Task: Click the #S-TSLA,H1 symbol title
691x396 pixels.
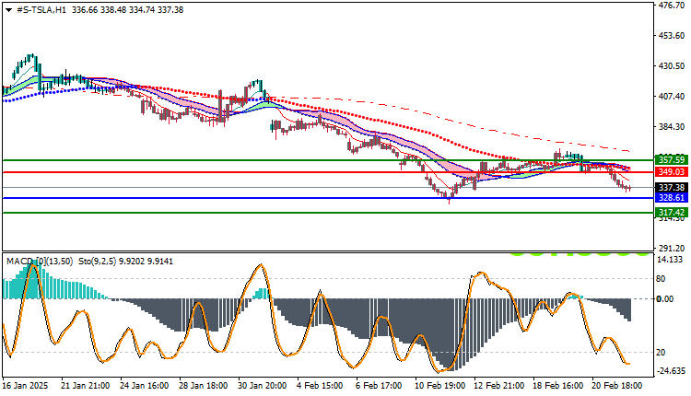Action: [41, 10]
